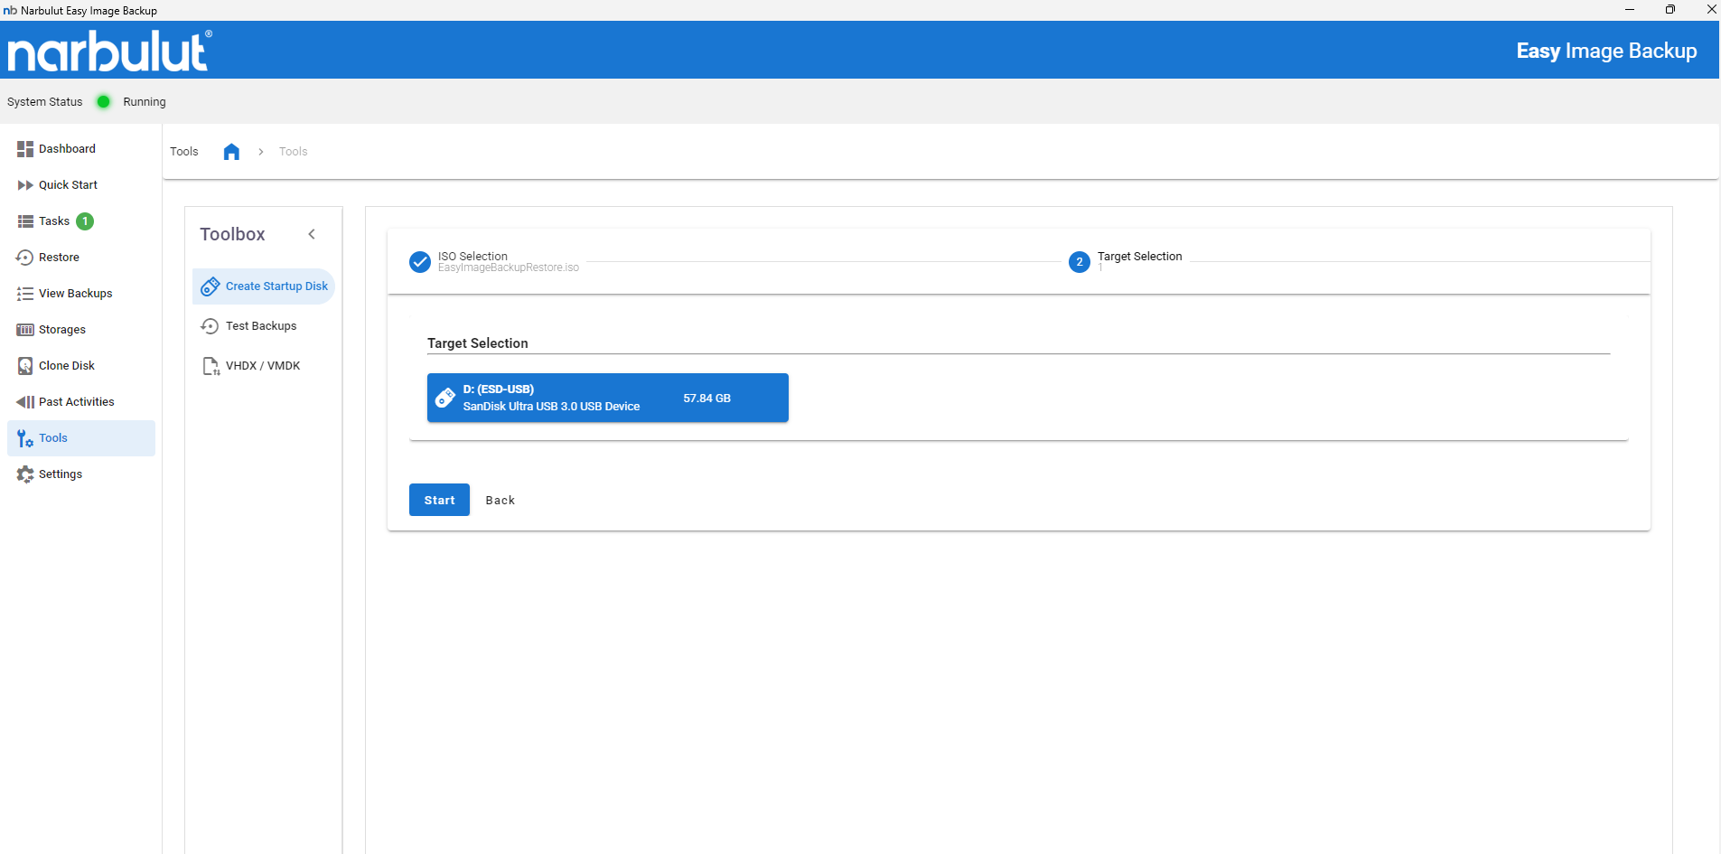Click the Clone Disk icon

[25, 366]
